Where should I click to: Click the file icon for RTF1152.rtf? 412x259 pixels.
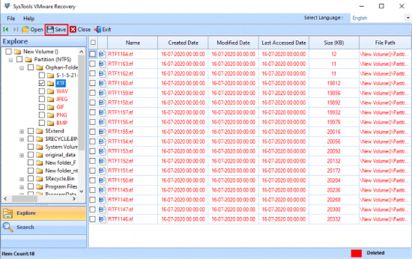[102, 161]
